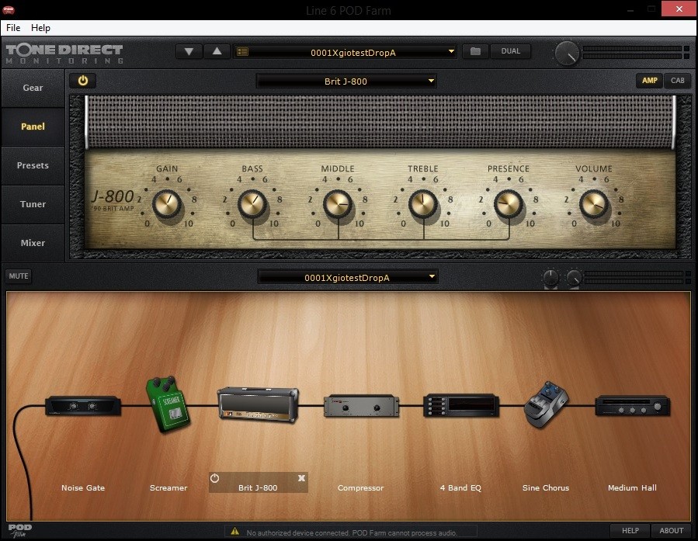The width and height of the screenshot is (698, 541).
Task: Open the File menu
Action: point(13,28)
